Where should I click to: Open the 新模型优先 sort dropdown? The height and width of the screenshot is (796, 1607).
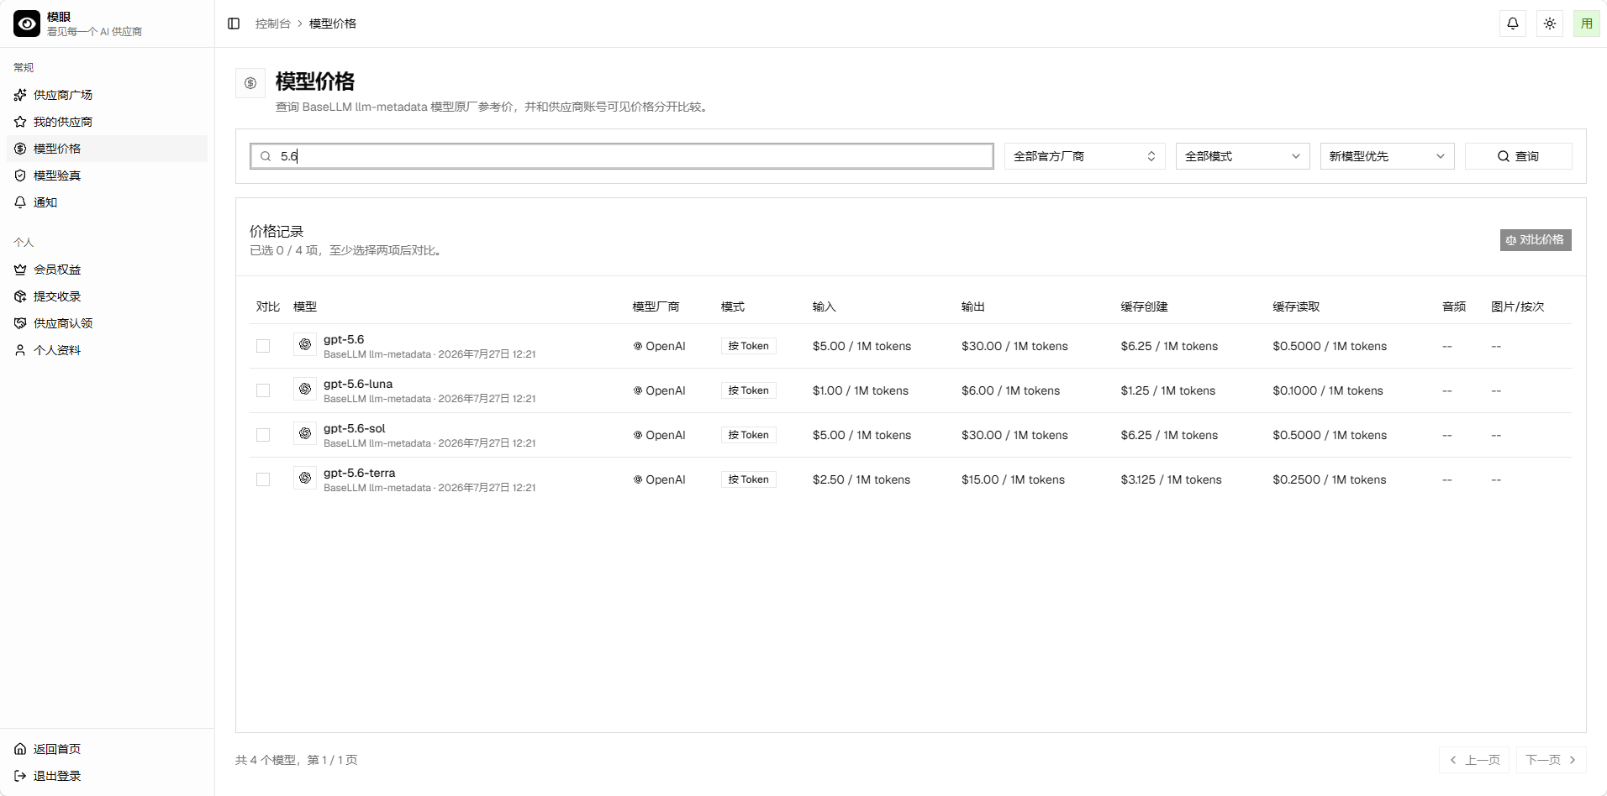pos(1387,156)
